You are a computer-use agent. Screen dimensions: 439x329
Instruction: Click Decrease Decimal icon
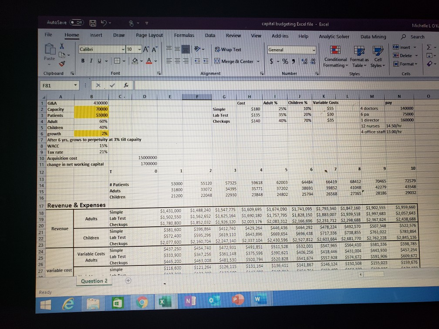(x=313, y=61)
